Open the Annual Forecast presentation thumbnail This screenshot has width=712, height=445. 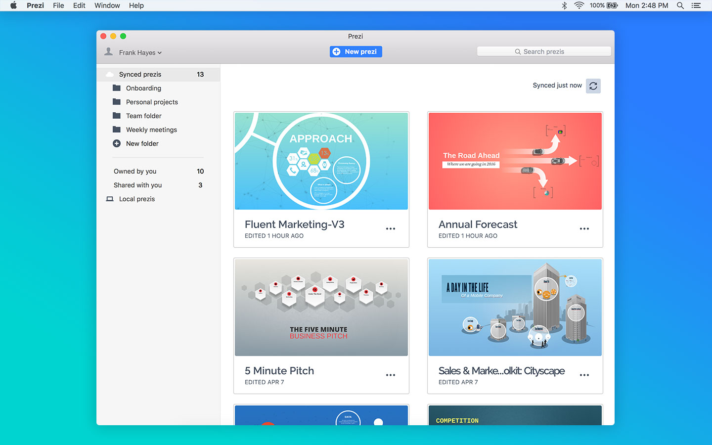point(515,161)
